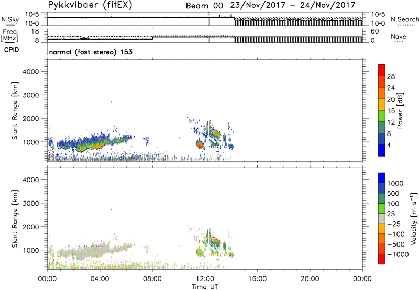The height and width of the screenshot is (290, 419).
Task: Click the "04:00" time tick label
Action: (100, 279)
